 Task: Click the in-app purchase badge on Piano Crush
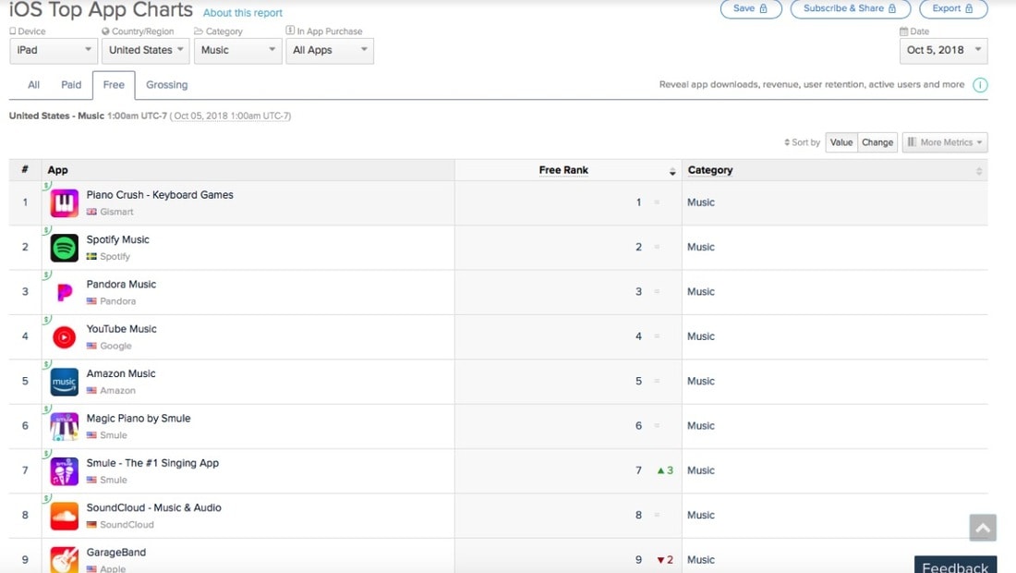pyautogui.click(x=47, y=186)
